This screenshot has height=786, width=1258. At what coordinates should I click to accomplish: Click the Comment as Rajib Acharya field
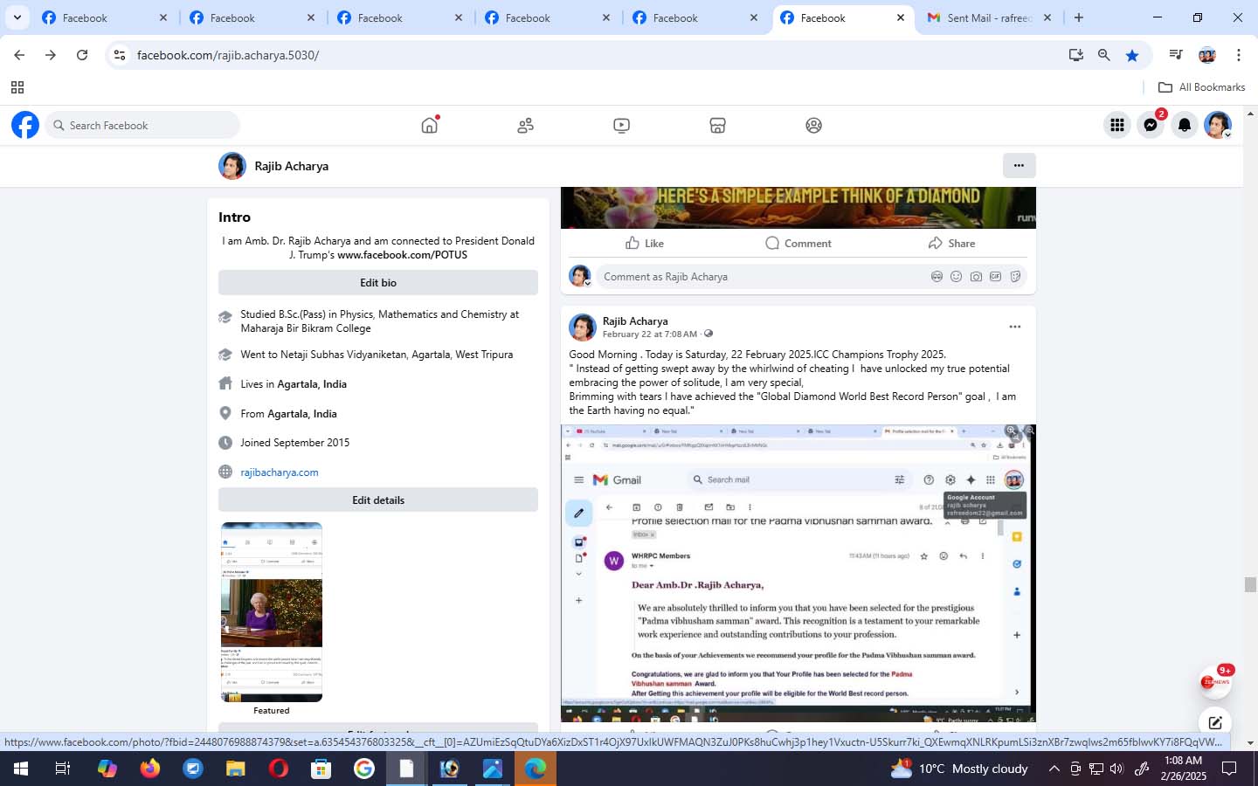pos(760,277)
